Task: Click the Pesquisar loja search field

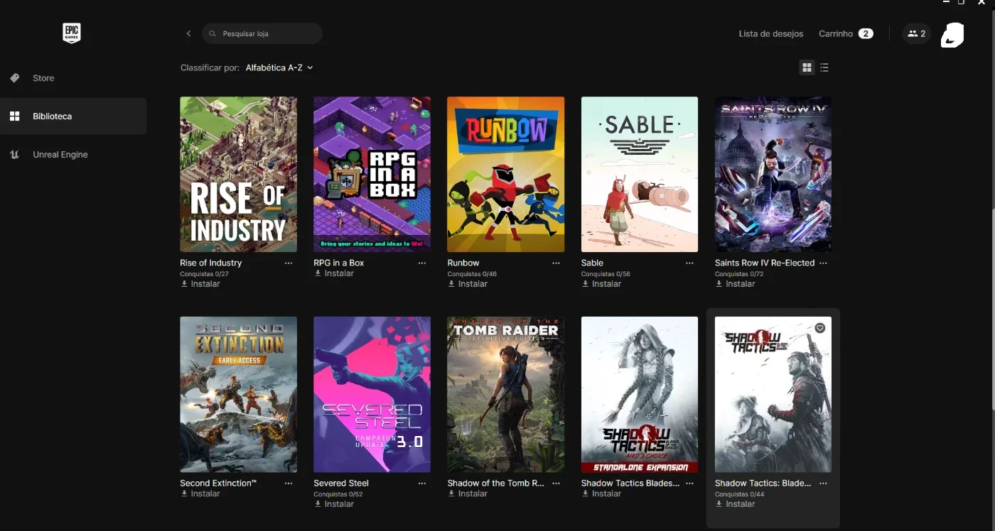Action: [262, 33]
